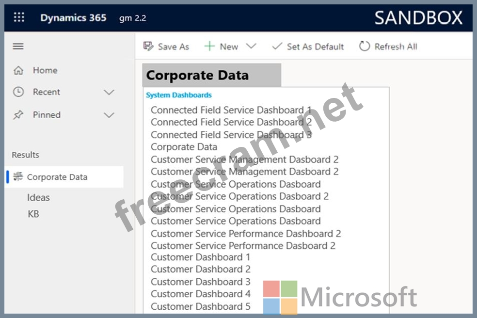Collapse the hamburger navigation menu
The width and height of the screenshot is (477, 318).
18,47
